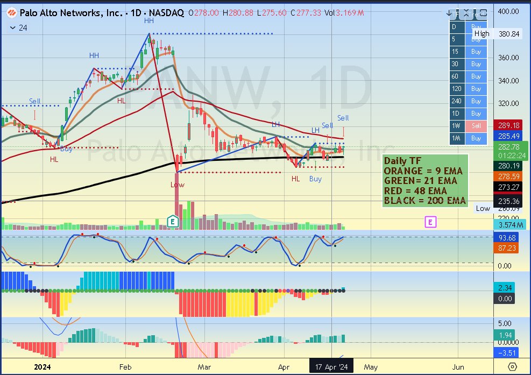Click the ORANGE = 9 EMA legend line
Screen dimensions: 531x375
point(423,171)
